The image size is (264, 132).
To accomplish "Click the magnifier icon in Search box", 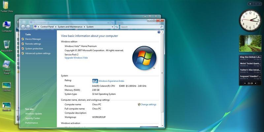I will tap(161, 27).
